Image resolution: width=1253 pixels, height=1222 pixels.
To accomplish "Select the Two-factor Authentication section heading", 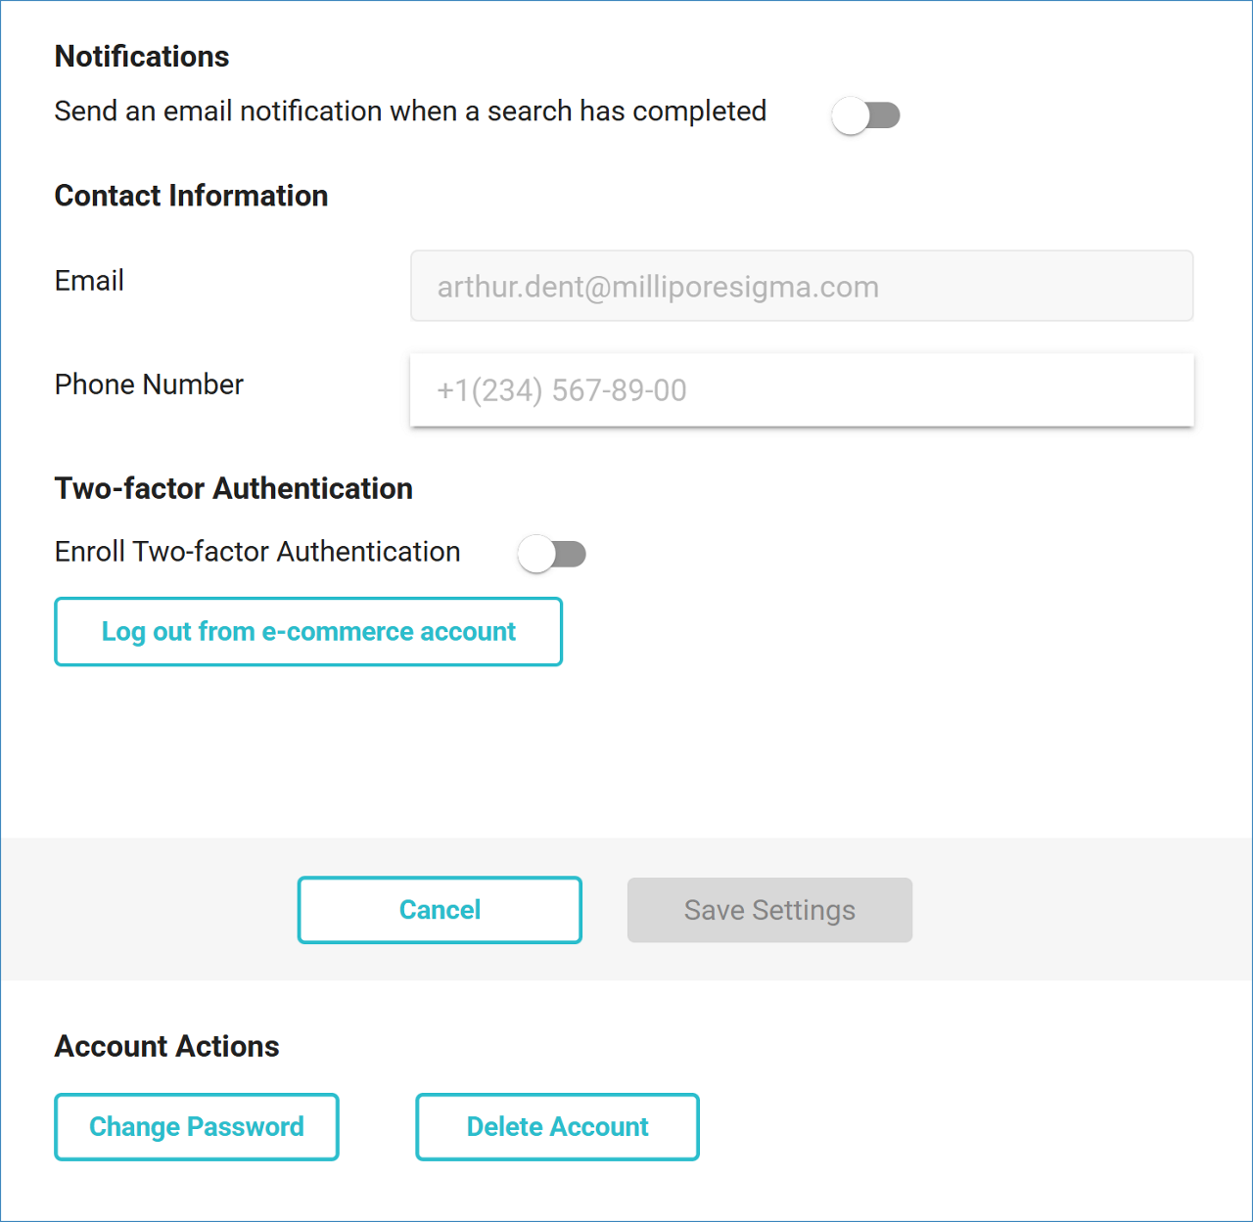I will (233, 488).
